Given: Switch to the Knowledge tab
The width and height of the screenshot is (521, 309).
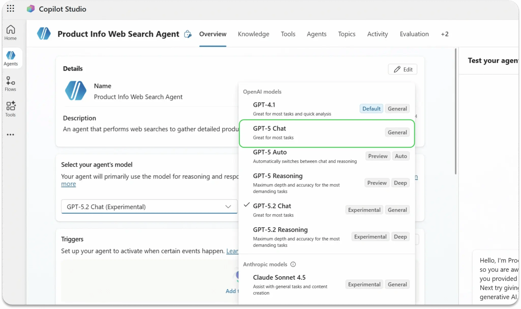Looking at the screenshot, I should [253, 34].
